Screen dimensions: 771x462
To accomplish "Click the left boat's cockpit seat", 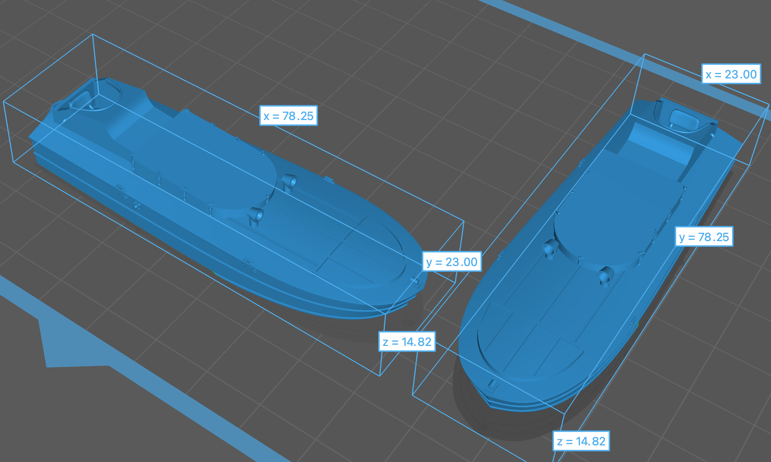I will 81,98.
